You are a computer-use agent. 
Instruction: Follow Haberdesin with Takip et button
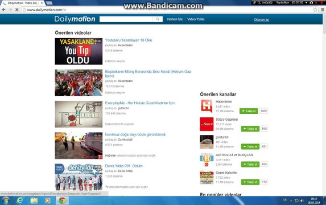pos(249,111)
